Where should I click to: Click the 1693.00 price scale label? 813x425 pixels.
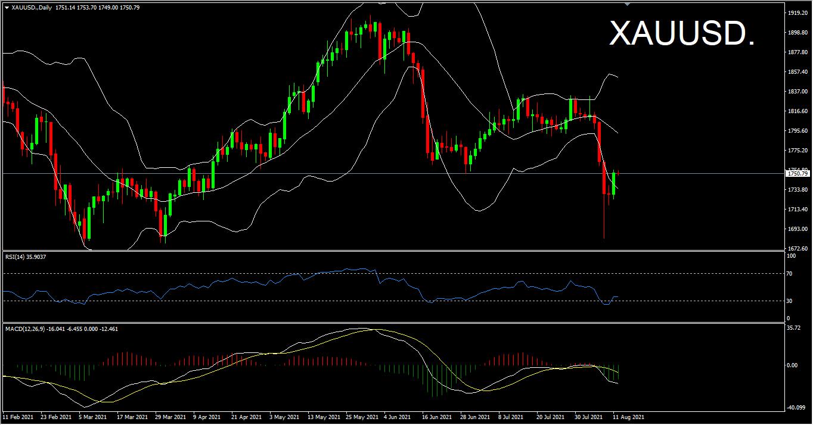[x=797, y=229]
